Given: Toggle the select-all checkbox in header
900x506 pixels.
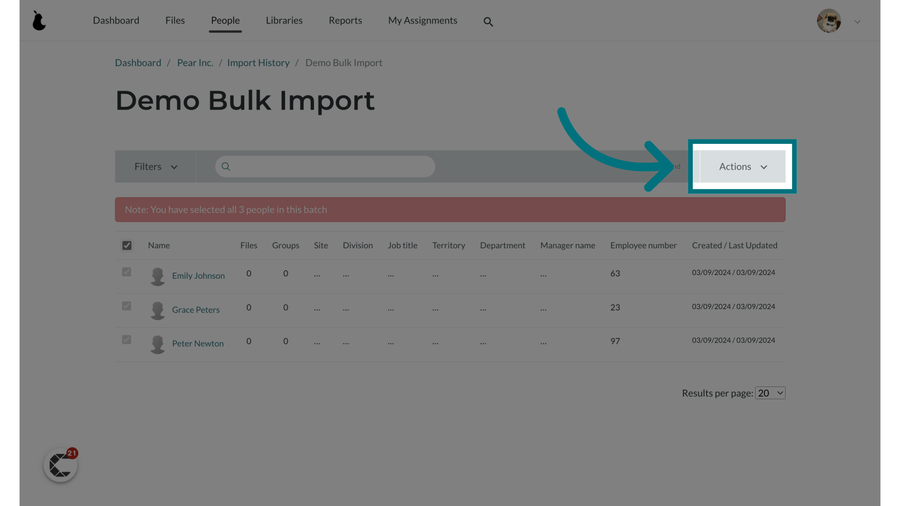Looking at the screenshot, I should click(x=127, y=246).
